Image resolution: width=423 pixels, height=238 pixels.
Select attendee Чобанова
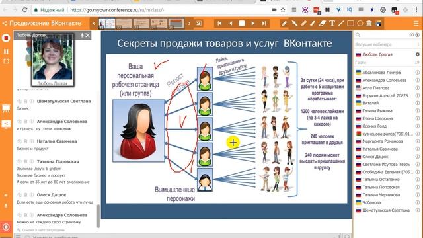coord(371,202)
